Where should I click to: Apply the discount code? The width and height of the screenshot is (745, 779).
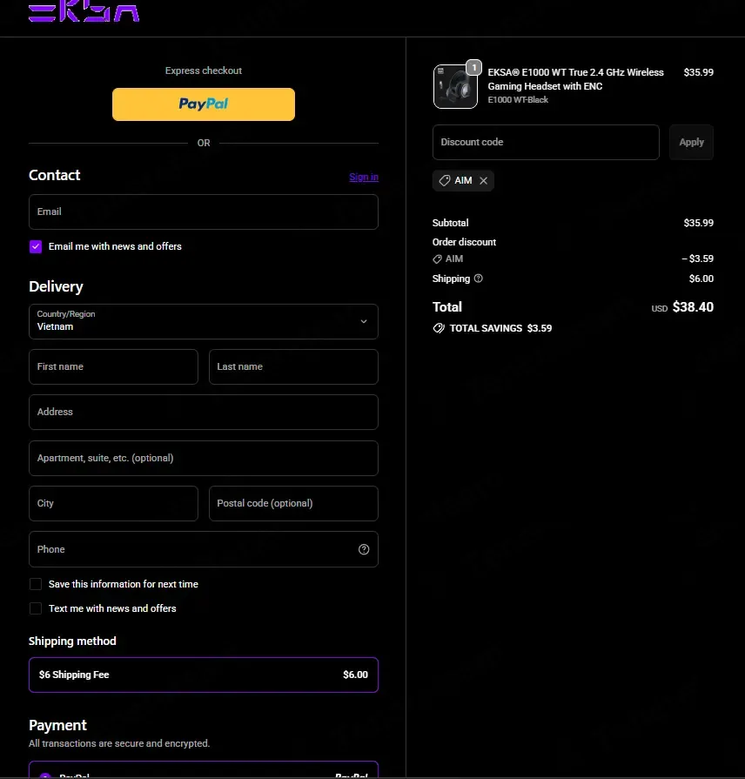point(691,143)
